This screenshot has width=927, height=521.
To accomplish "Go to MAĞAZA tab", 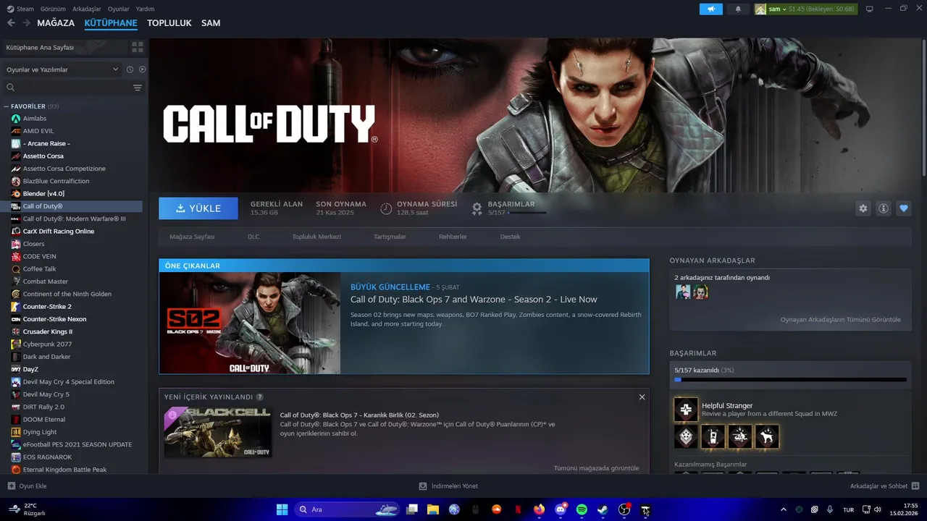I will pyautogui.click(x=56, y=23).
